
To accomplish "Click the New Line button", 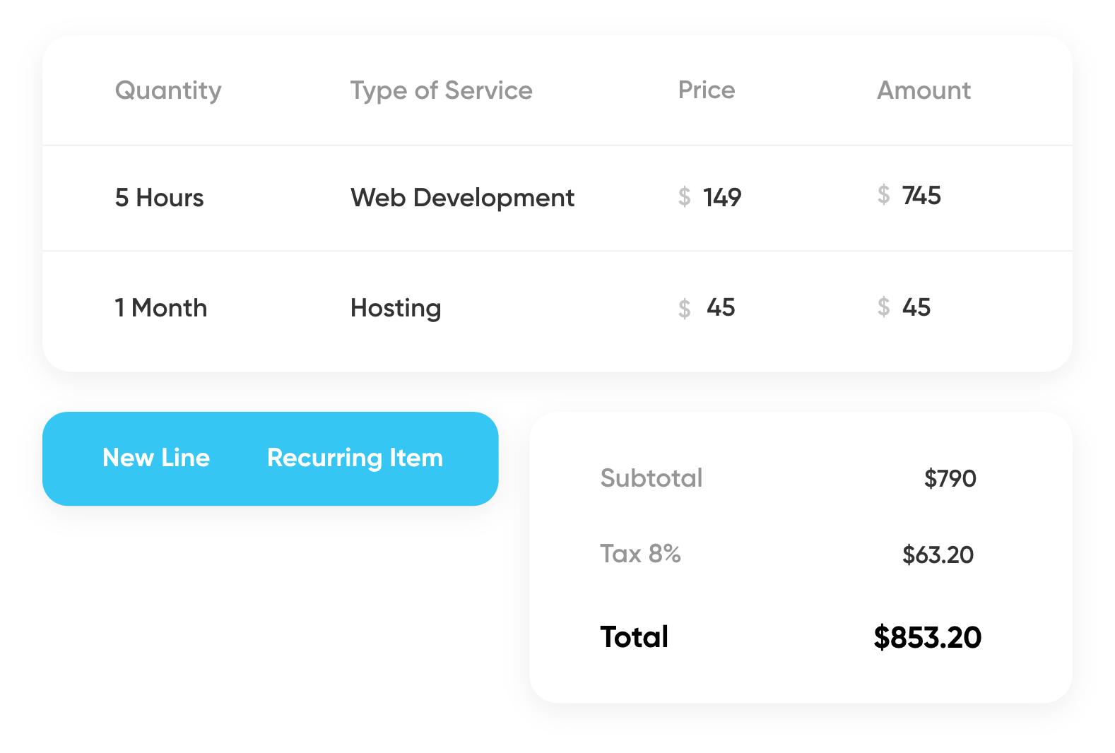I will [x=156, y=458].
